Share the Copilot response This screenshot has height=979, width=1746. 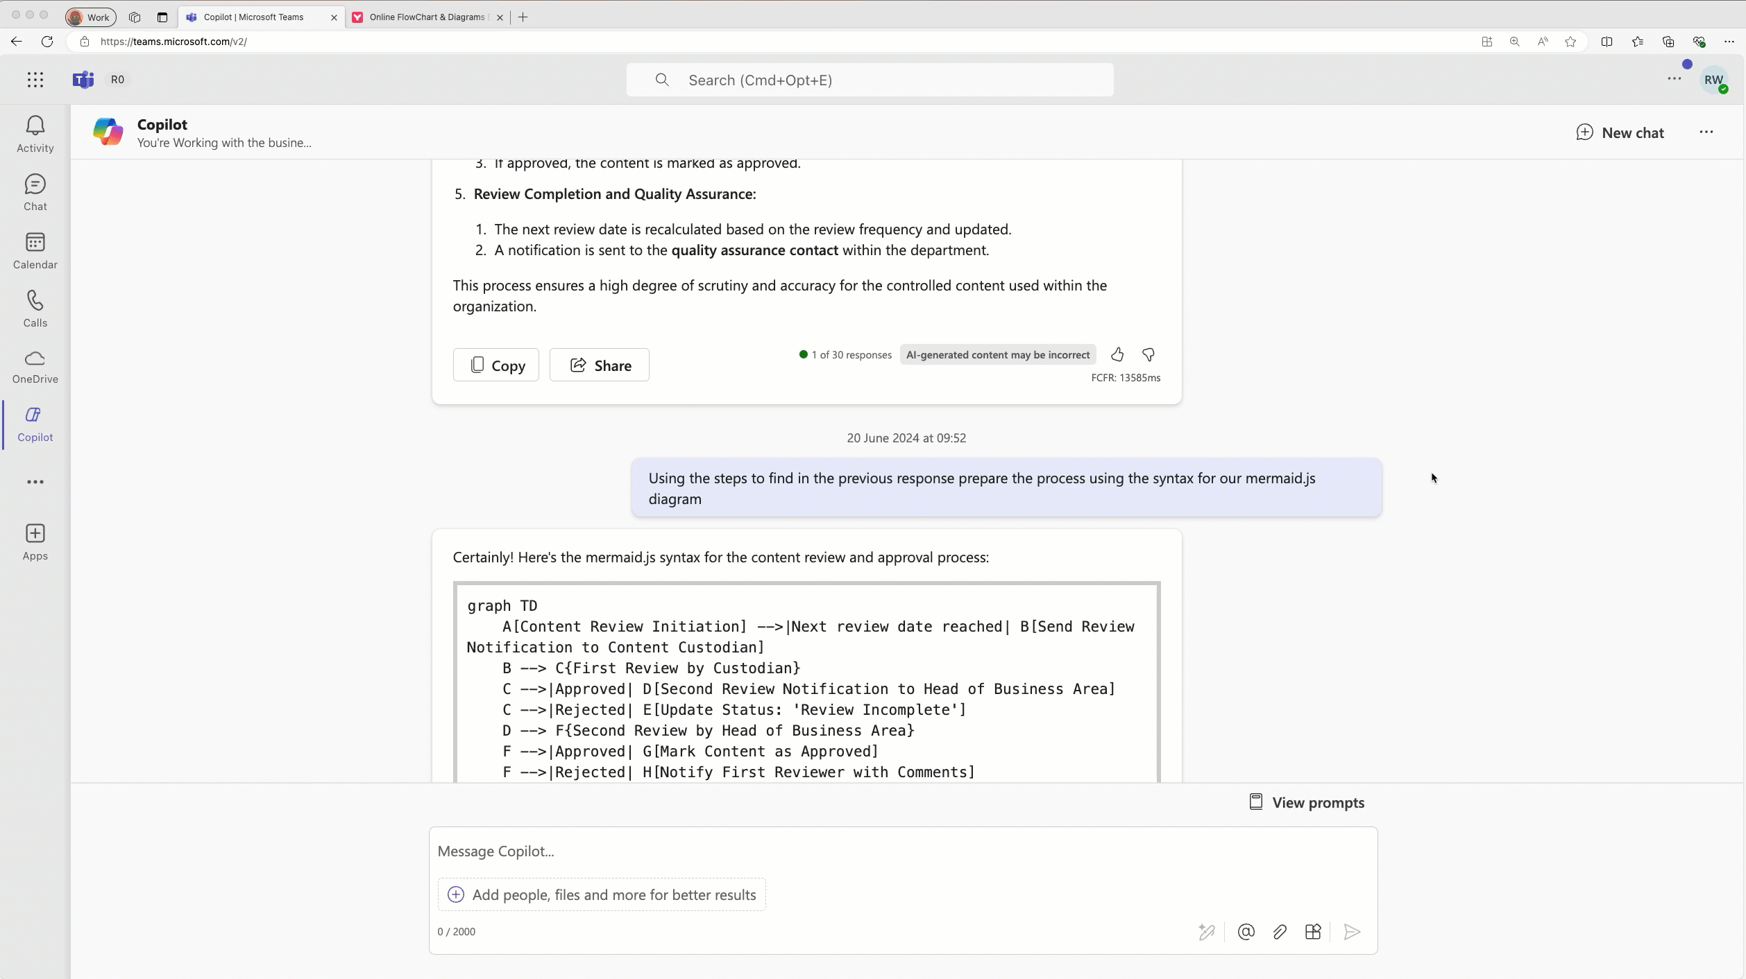(600, 365)
